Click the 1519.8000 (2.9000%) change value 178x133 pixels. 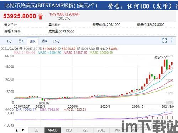click(x=64, y=14)
